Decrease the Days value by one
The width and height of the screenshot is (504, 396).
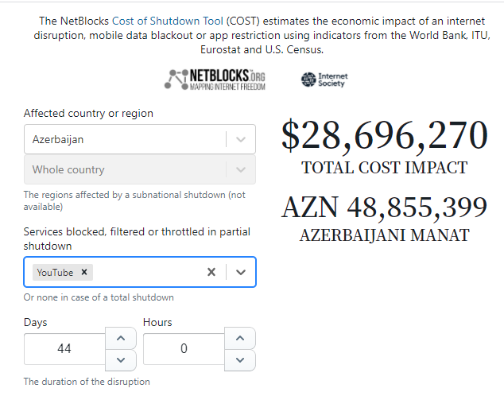[x=121, y=360]
